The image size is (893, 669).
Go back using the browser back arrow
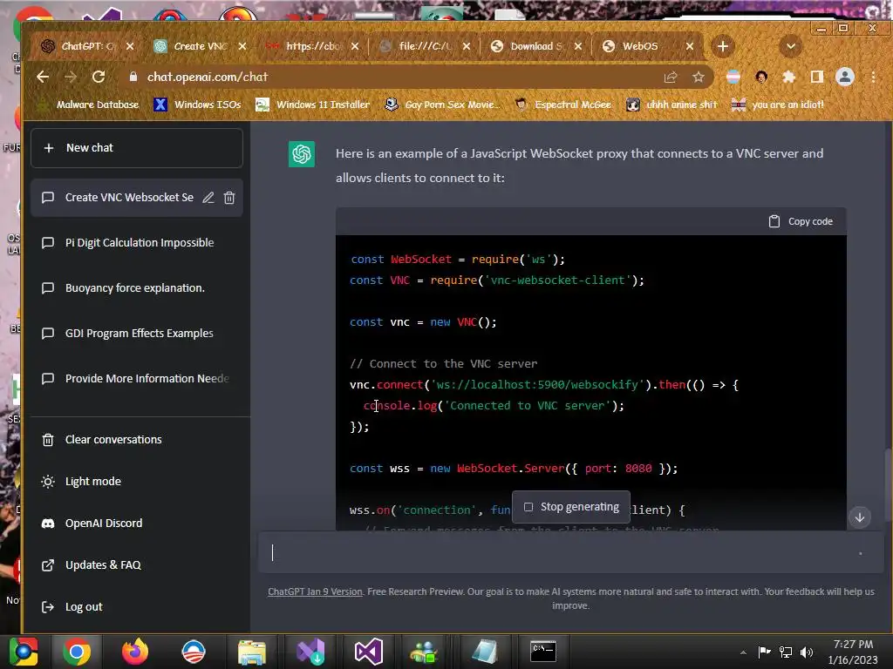43,77
